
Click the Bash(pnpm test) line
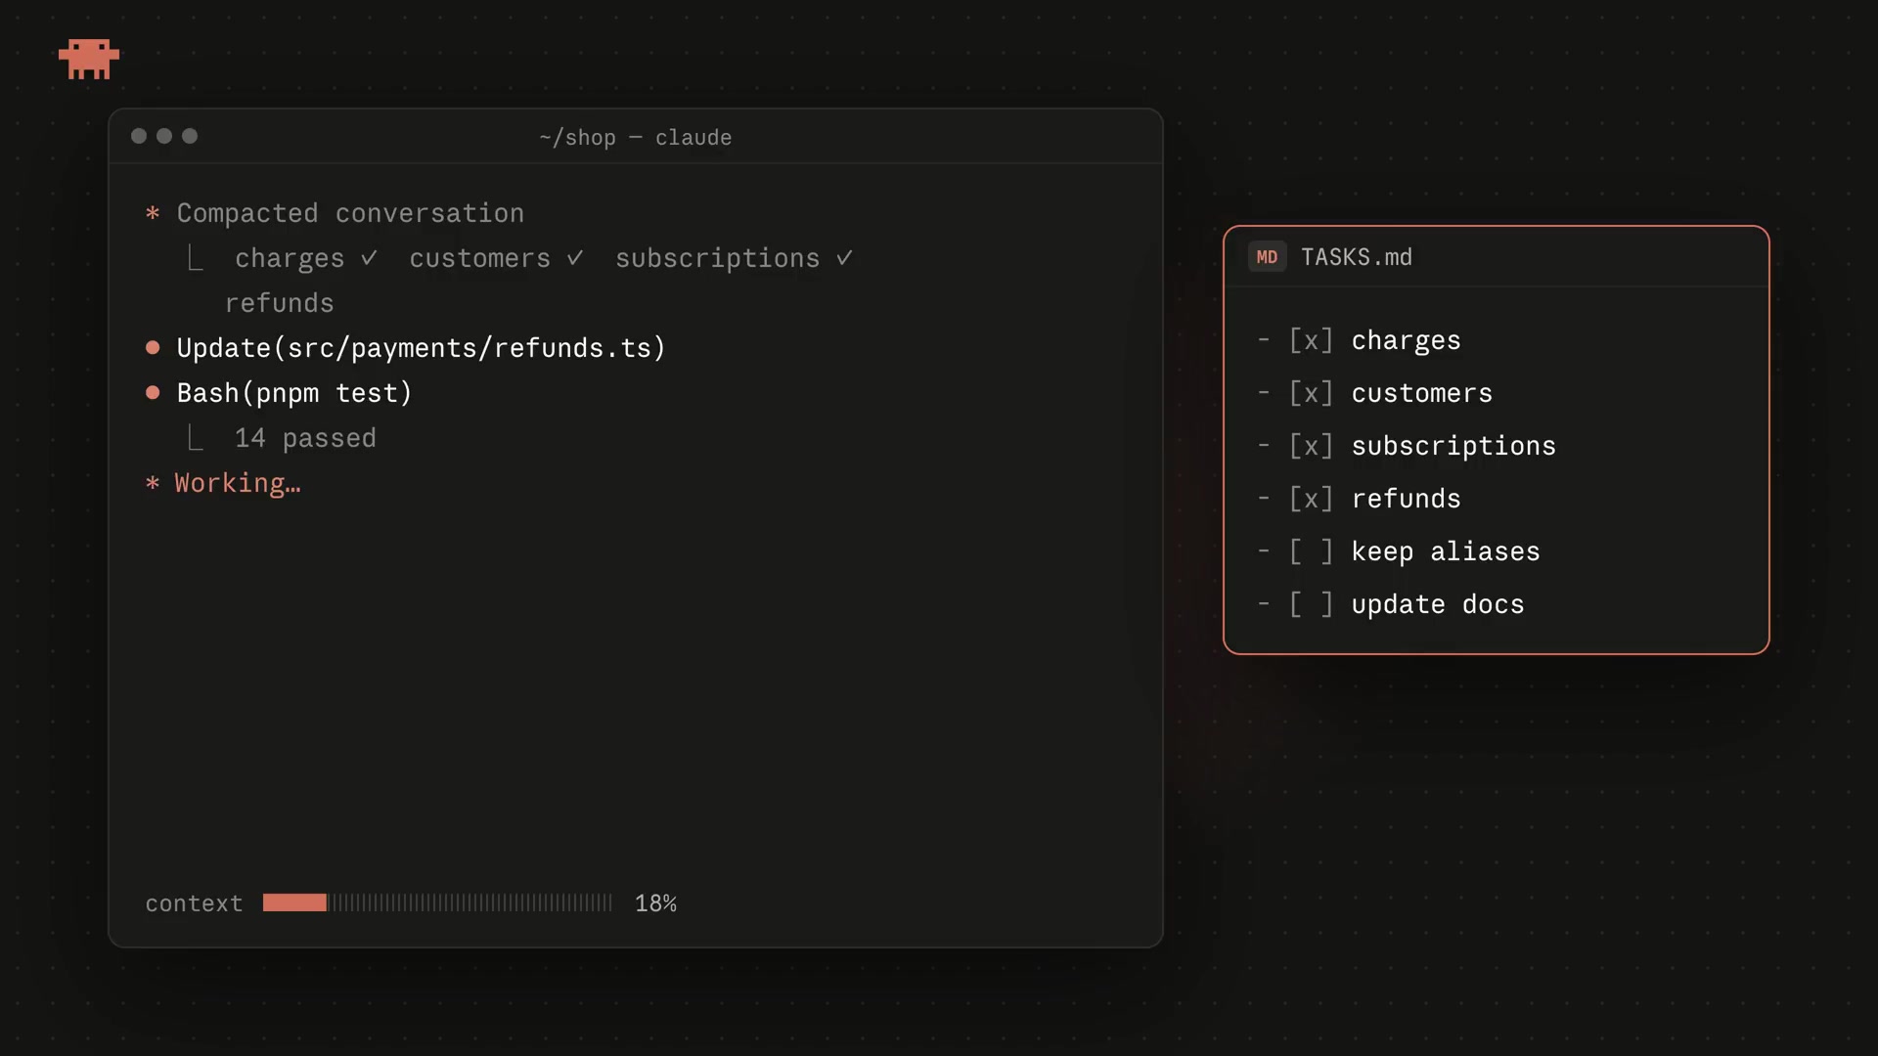pos(294,393)
